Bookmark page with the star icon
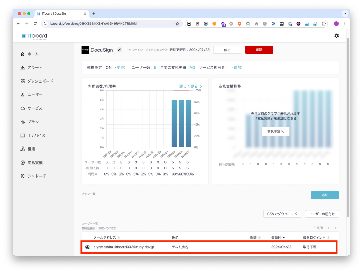The width and height of the screenshot is (363, 273). (177, 24)
